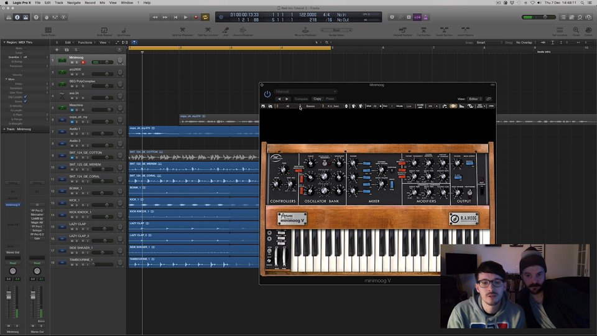Image resolution: width=597 pixels, height=336 pixels.
Task: Open the Editors scissors icon
Action: (63, 17)
